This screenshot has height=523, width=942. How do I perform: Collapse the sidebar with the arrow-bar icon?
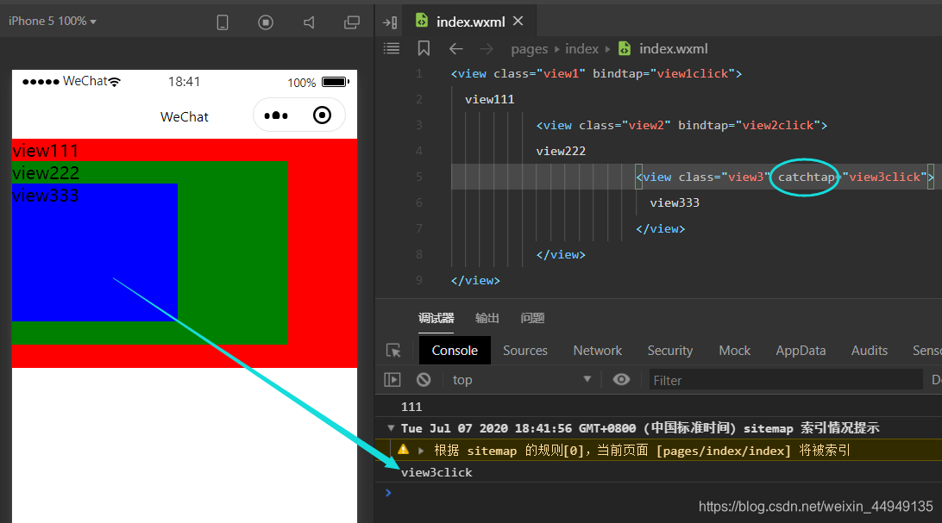coord(390,22)
